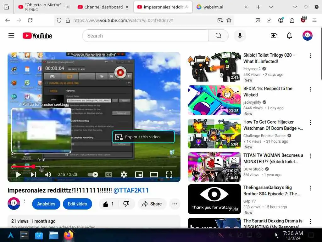Open the Create video button
This screenshot has width=322, height=242.
(274, 36)
